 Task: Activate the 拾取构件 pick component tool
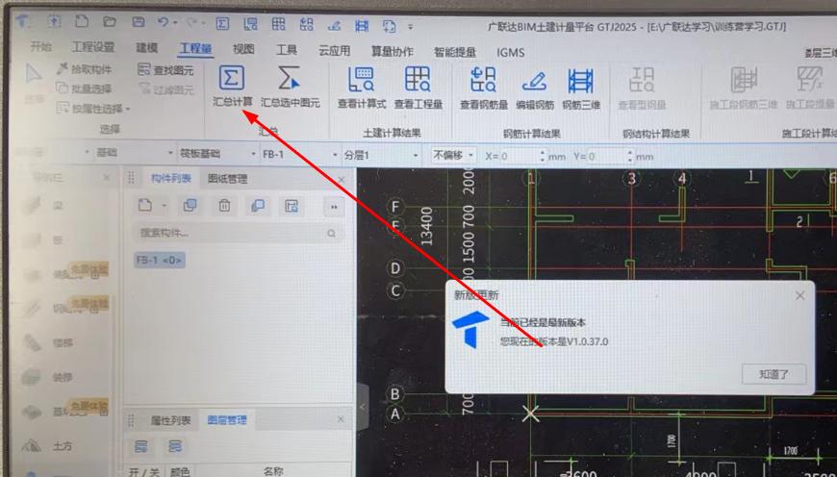[x=85, y=69]
